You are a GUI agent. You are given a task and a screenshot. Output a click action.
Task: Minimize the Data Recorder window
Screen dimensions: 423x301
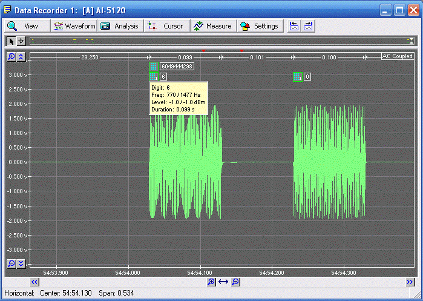pos(385,10)
